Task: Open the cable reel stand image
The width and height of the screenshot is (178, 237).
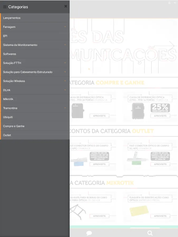Action: [x=78, y=212]
